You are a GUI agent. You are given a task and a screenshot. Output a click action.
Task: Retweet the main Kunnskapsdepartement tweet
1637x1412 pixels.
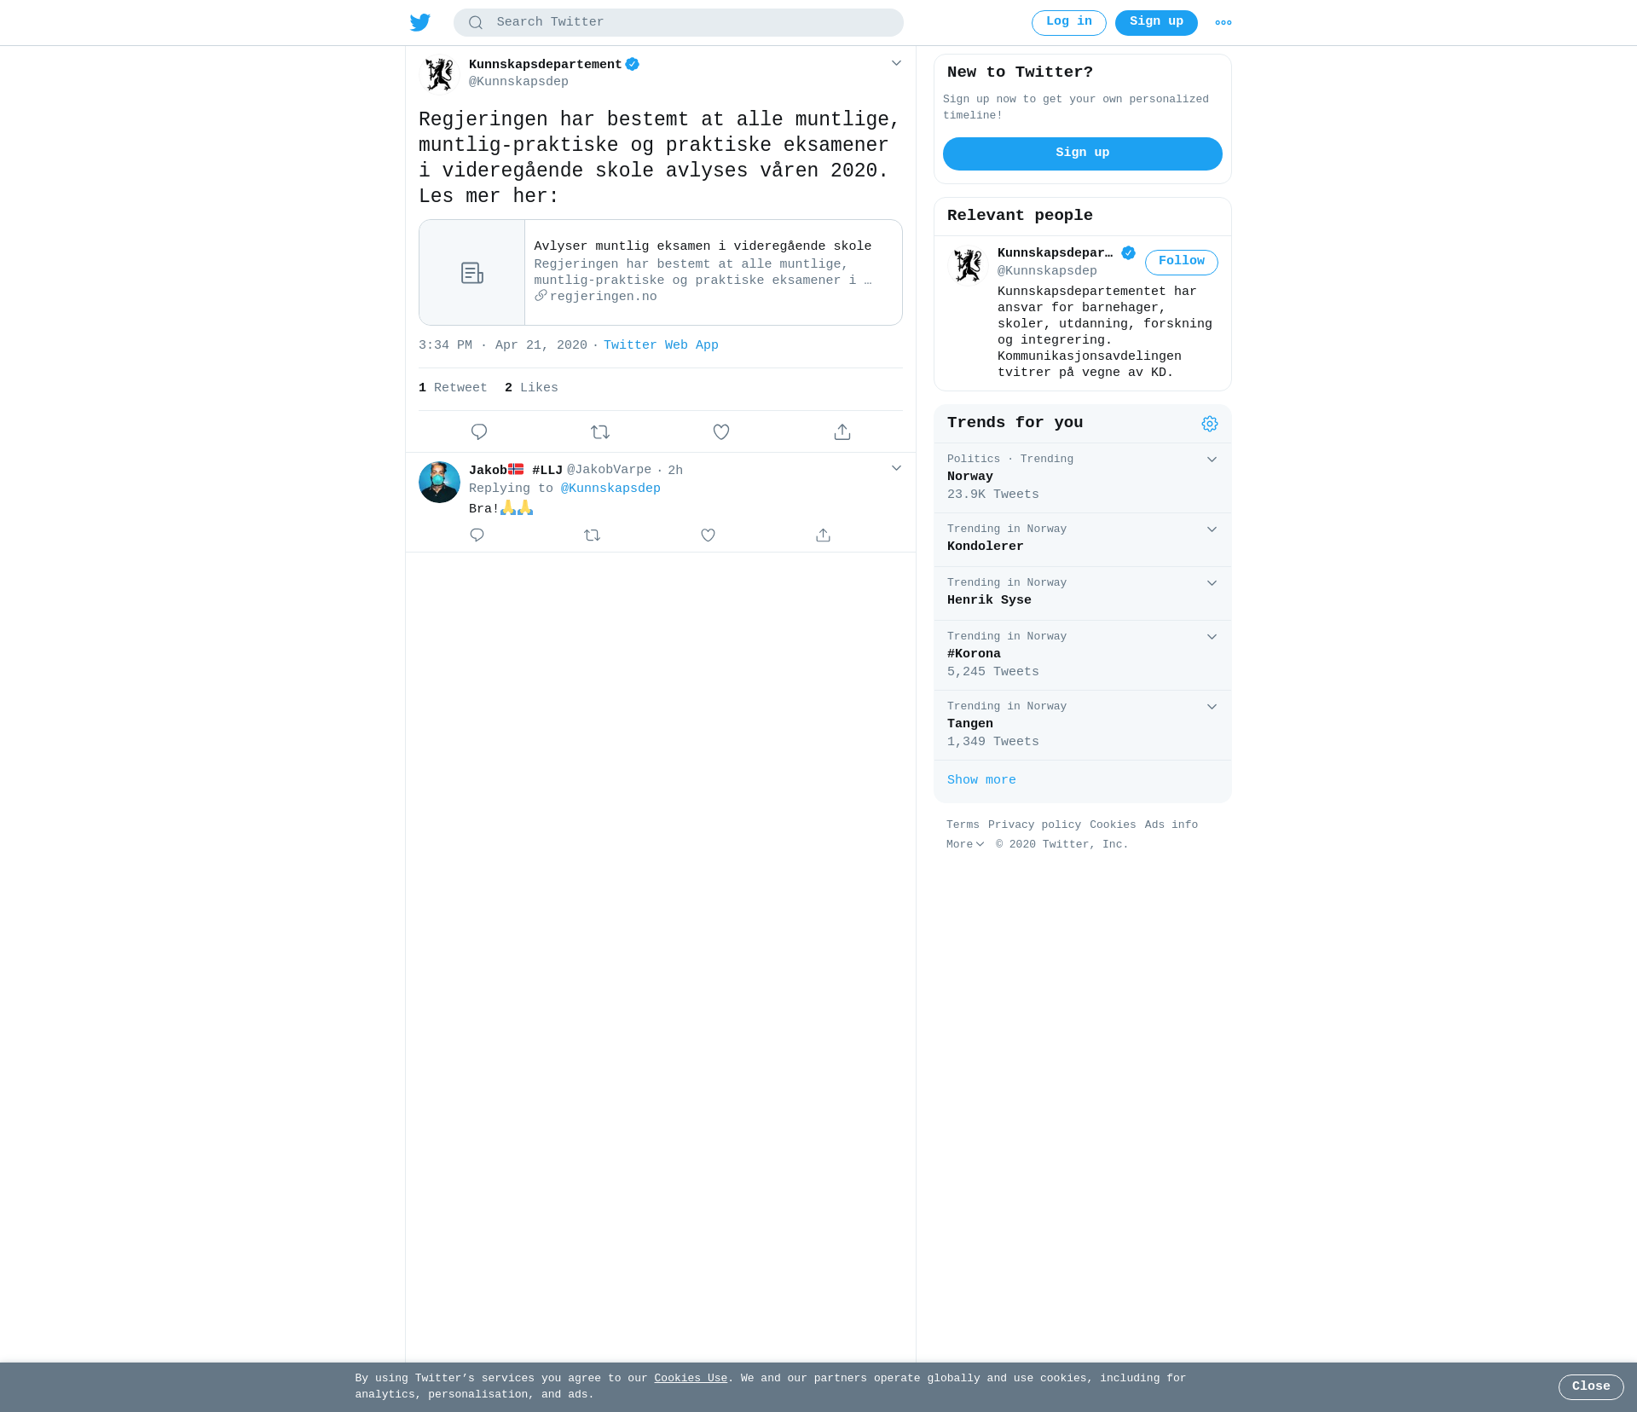(600, 432)
